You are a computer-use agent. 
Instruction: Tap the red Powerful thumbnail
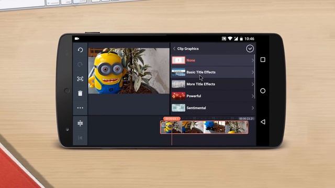(x=178, y=96)
